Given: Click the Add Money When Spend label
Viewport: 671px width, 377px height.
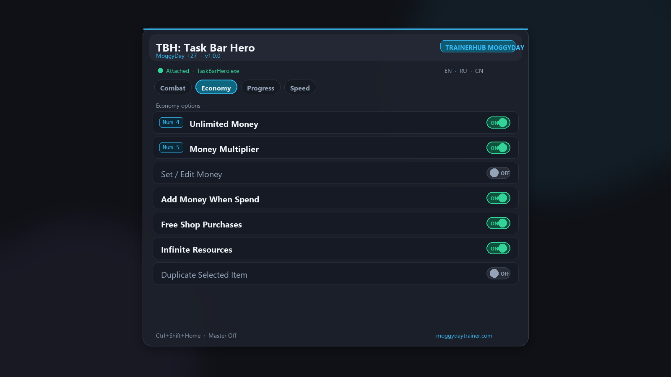Looking at the screenshot, I should pyautogui.click(x=210, y=199).
